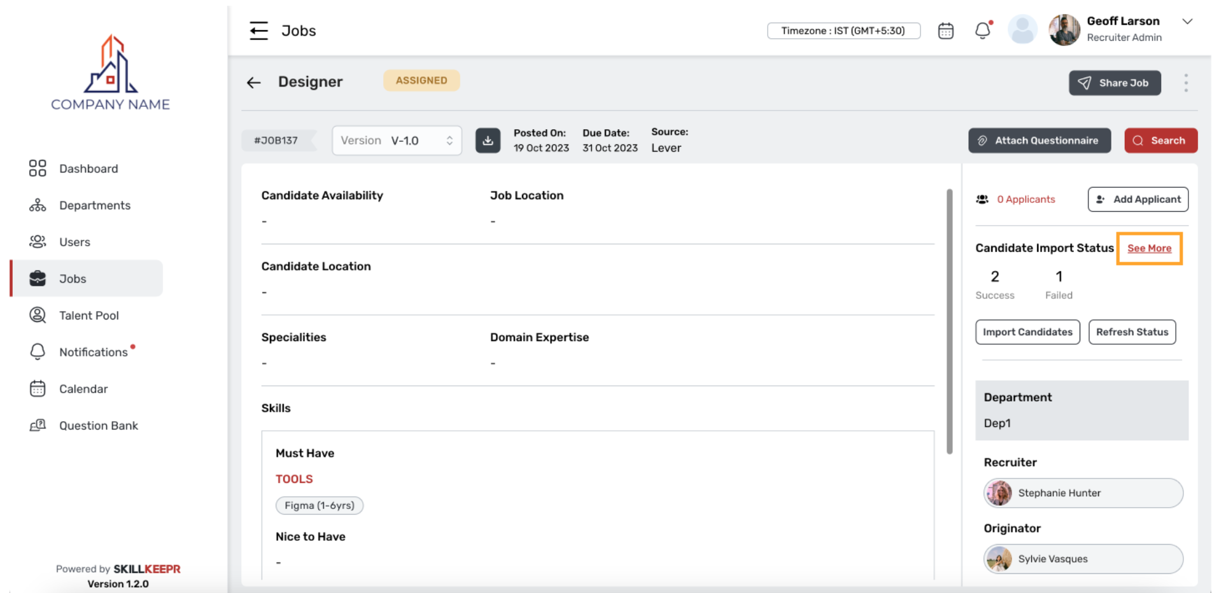Expand the user profile chevron
Viewport: 1212px width, 593px height.
pyautogui.click(x=1187, y=22)
